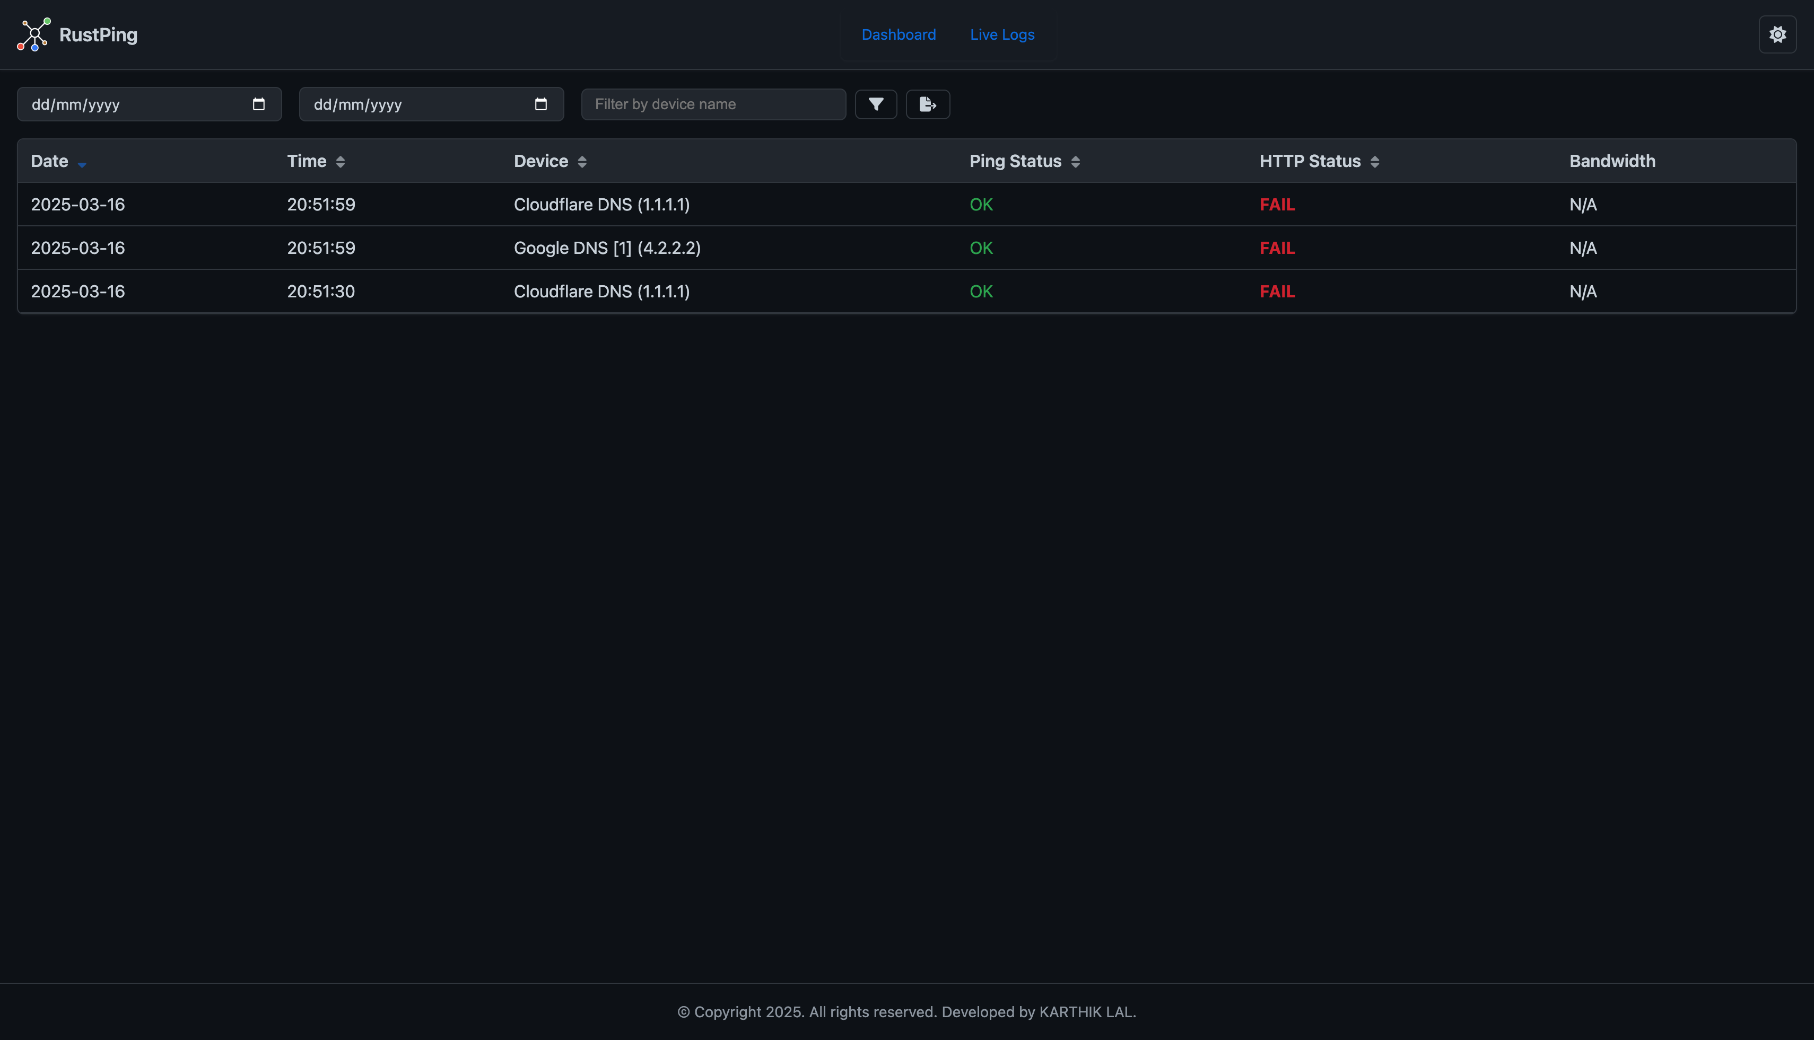Viewport: 1814px width, 1040px height.
Task: Sort by Ping Status column arrows
Action: (x=1075, y=162)
